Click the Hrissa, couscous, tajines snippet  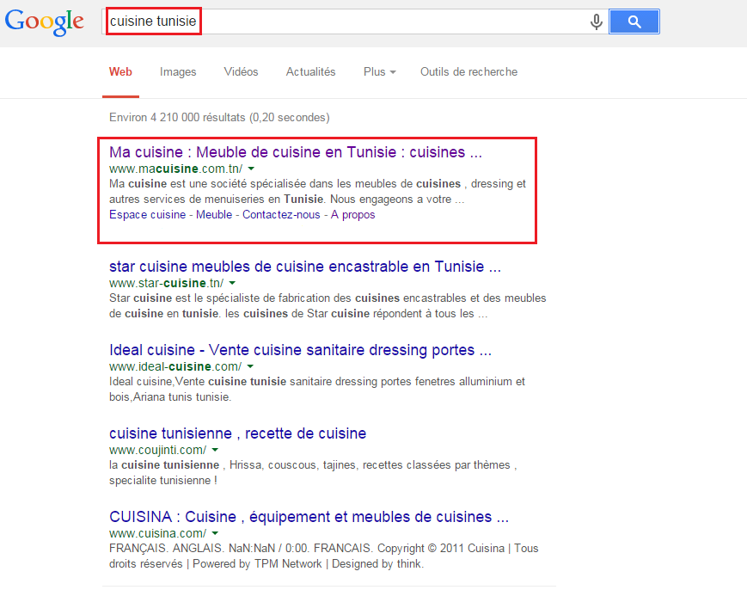tap(313, 472)
